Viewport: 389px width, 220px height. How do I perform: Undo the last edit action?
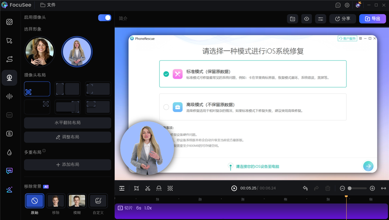point(305,188)
